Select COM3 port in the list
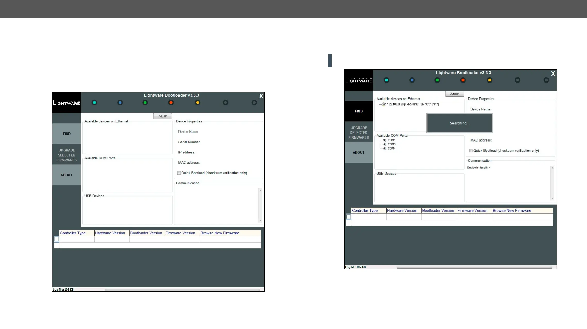The image size is (587, 329). coord(392,144)
